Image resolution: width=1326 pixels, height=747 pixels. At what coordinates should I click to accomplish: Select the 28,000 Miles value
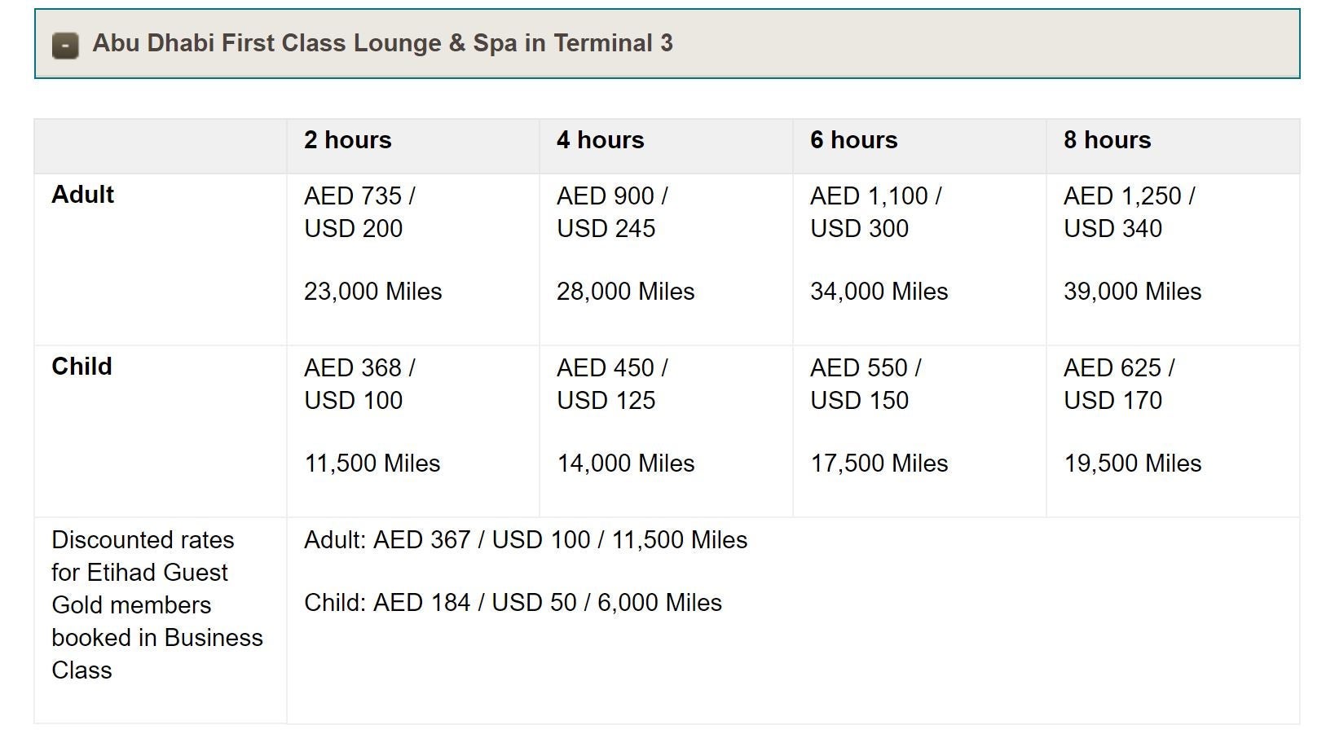[x=625, y=292]
